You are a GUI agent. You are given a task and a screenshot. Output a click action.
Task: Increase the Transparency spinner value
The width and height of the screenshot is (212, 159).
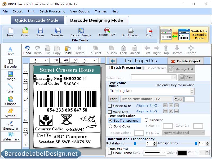pos(207,142)
